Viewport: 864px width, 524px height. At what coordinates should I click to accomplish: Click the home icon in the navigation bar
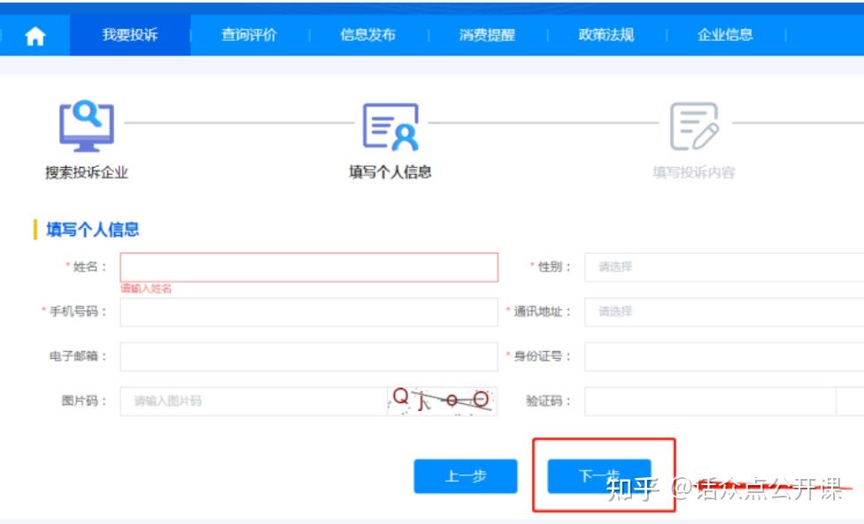tap(35, 34)
